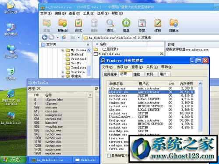The image size is (219, 164).
Task: Open 工具 menu in archive window
Action: click(88, 14)
